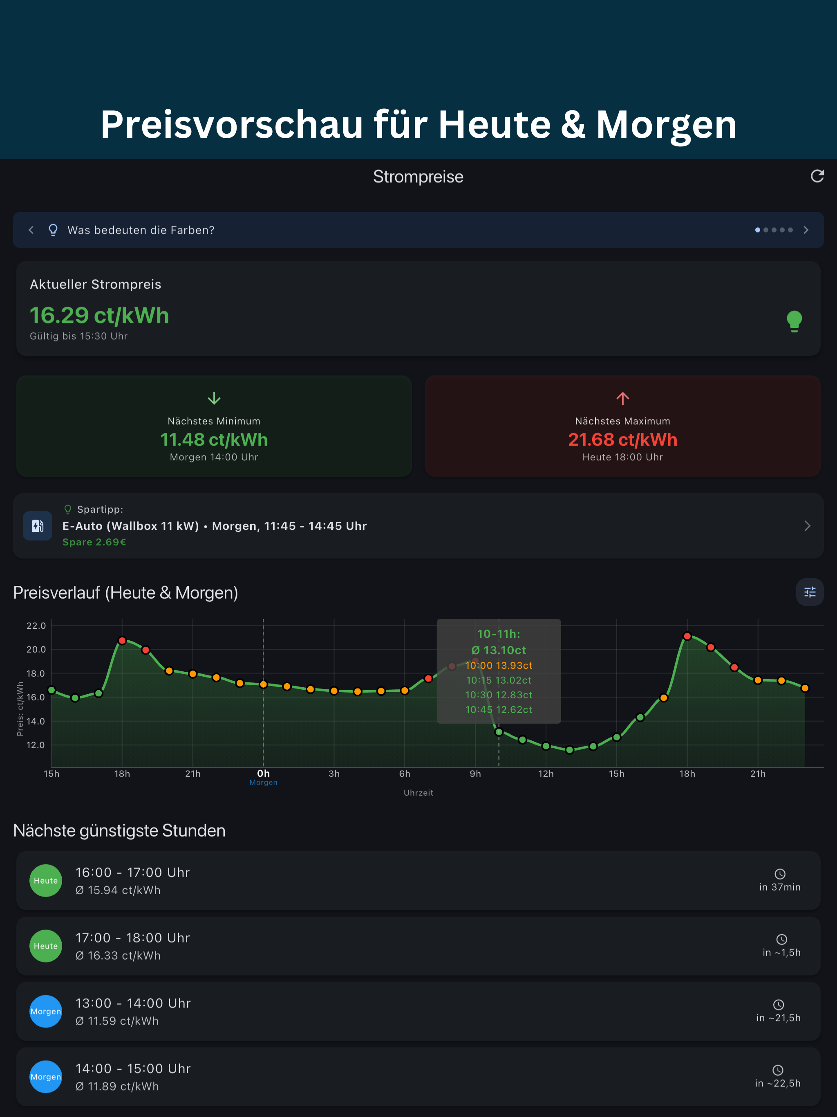
Task: Tap the 'Ø 11.59 ct/kWh' value
Action: [x=117, y=1021]
